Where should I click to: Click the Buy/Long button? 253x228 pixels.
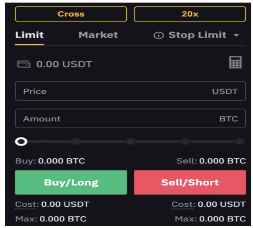(71, 182)
